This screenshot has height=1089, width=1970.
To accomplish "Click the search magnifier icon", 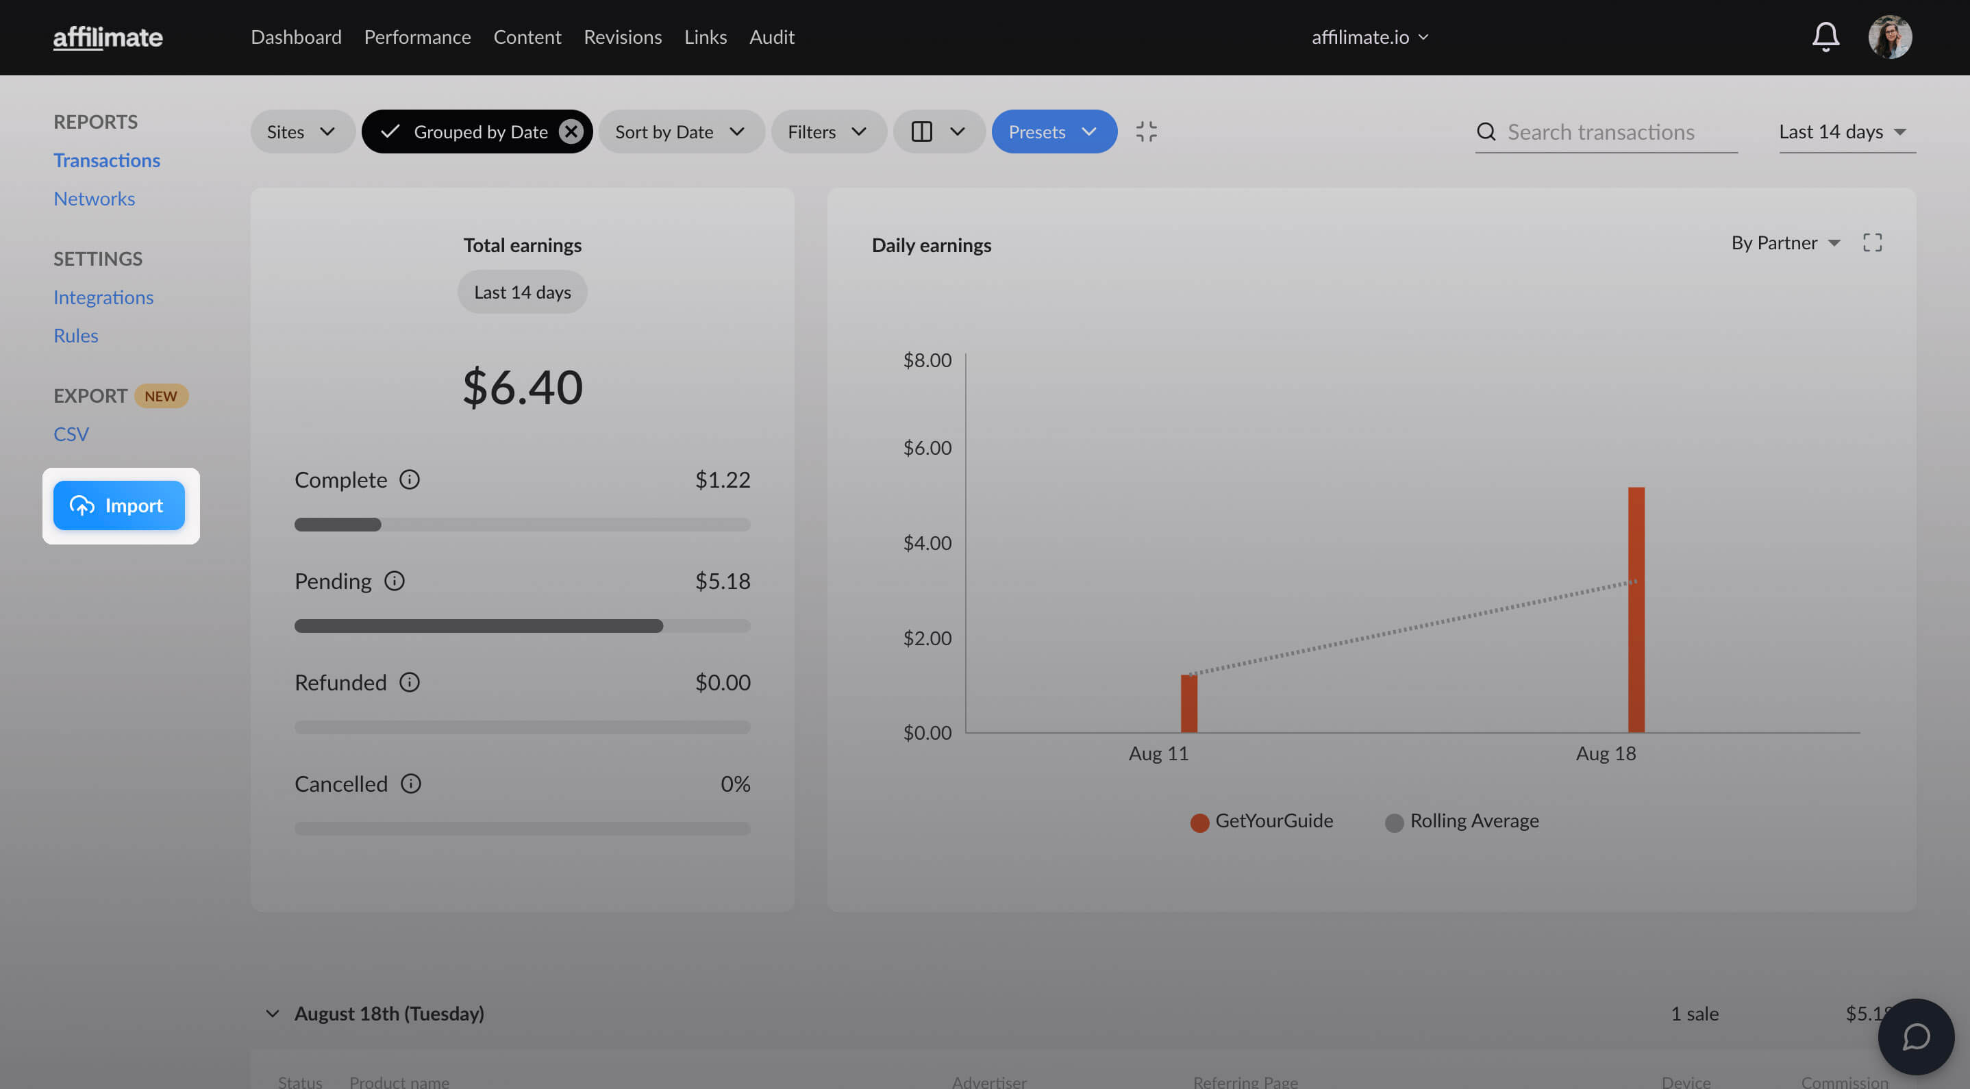I will pos(1486,132).
